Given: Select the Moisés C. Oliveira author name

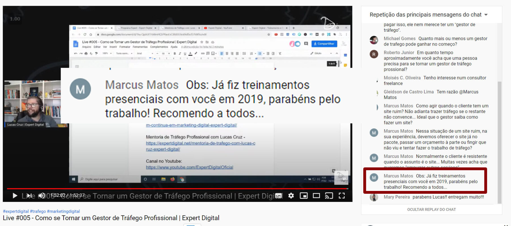Looking at the screenshot, I should 402,78.
